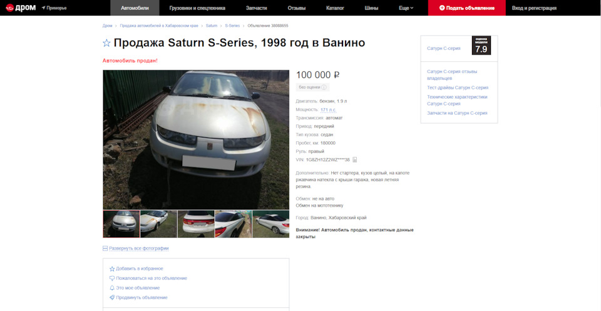Screen dimensions: 601x311
Task: Click the bell icon for Это мое объявление
Action: tap(112, 288)
